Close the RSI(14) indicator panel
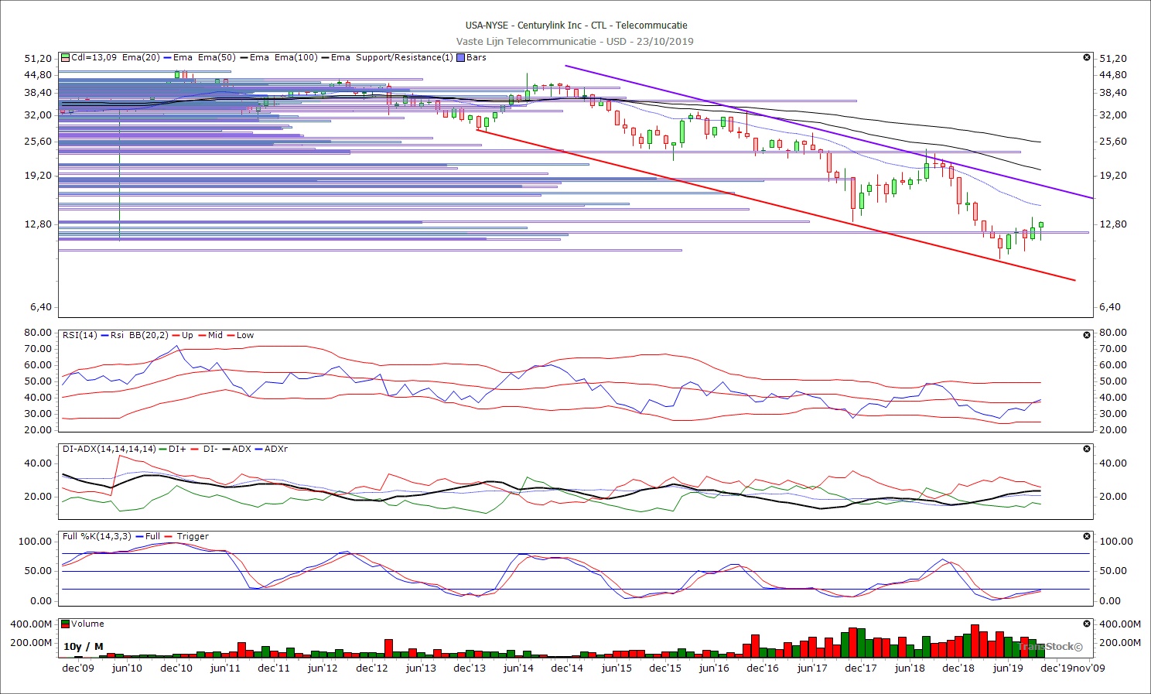The image size is (1151, 694). (1087, 336)
